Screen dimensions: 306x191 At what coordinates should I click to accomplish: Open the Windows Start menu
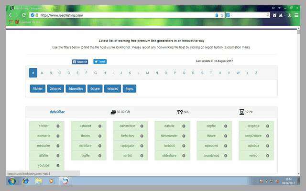point(12,181)
